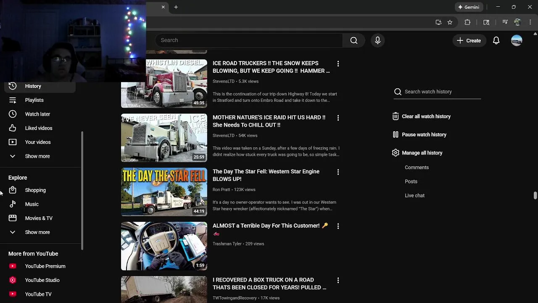538x303 pixels.
Task: Click the Liked videos thumbs-up icon
Action: (13, 128)
